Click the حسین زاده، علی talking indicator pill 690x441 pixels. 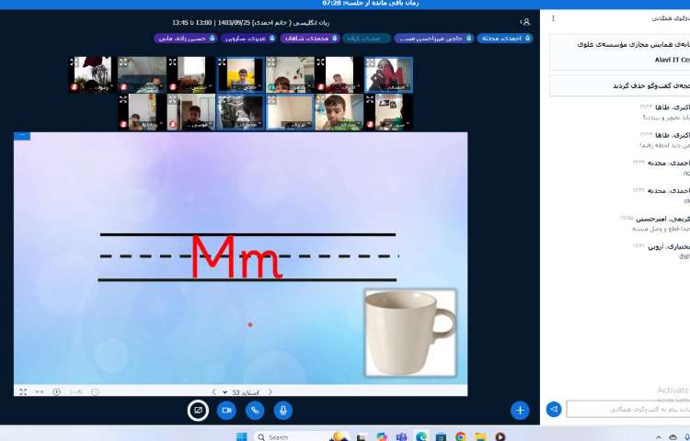186,39
